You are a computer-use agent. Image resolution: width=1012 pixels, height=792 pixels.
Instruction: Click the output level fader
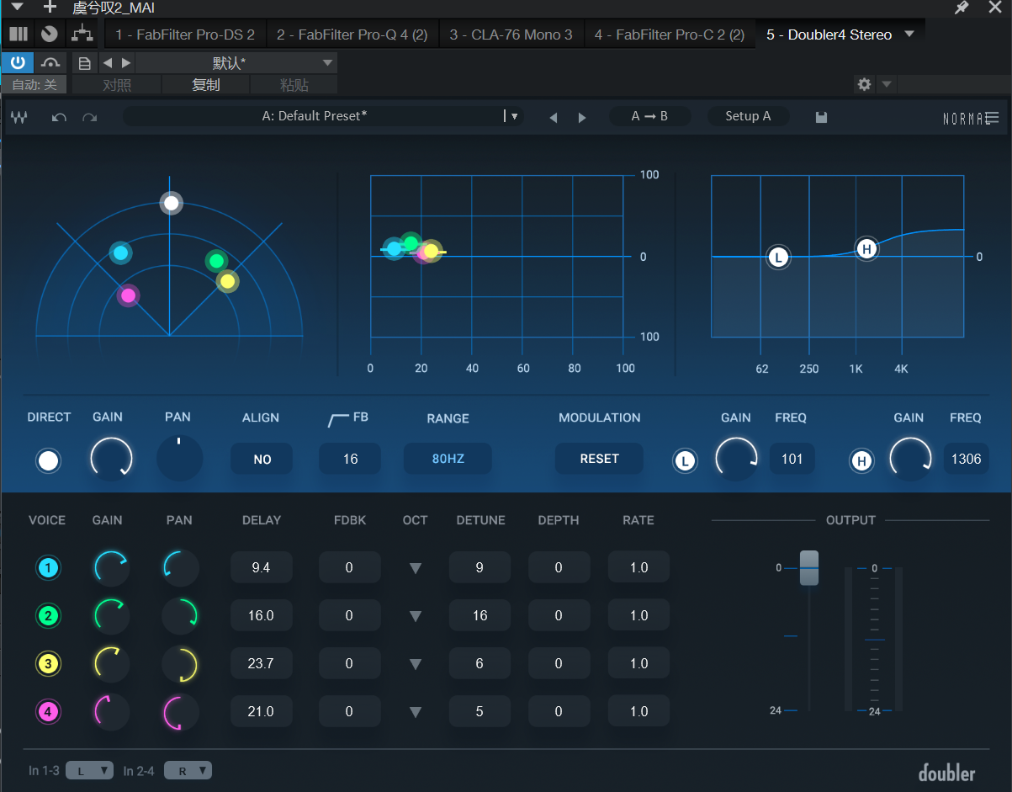(808, 567)
